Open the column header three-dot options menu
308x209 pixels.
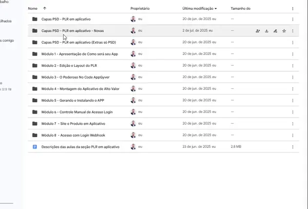pyautogui.click(x=293, y=9)
